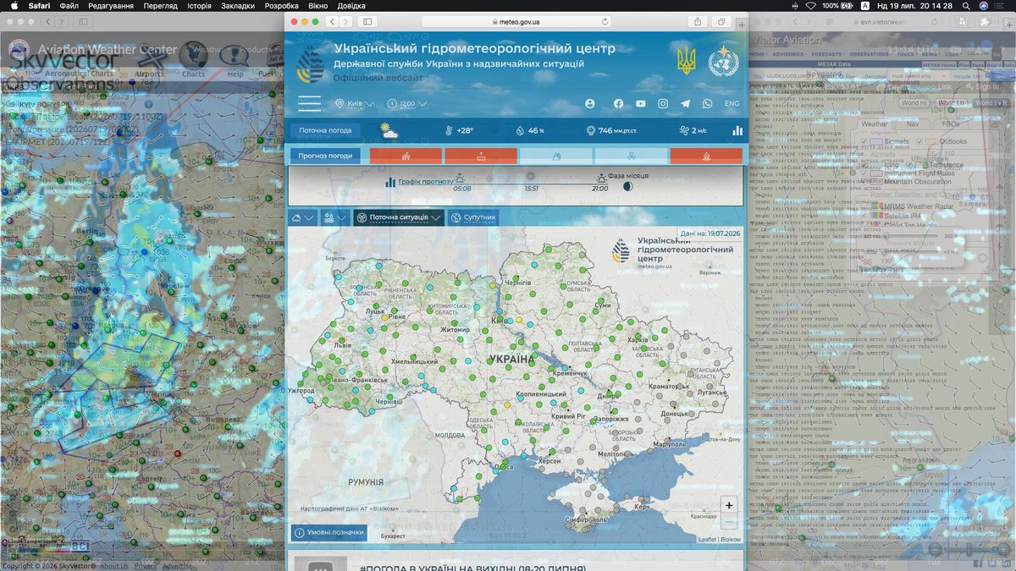Open the hamburger menu on meteo.gov.ua
The width and height of the screenshot is (1016, 571).
point(309,103)
